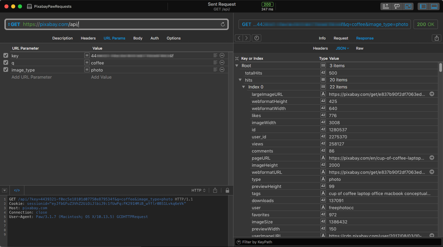Switch to the Auth tab

(x=155, y=38)
